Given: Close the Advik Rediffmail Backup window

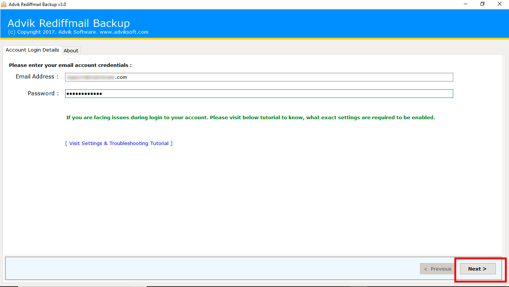Looking at the screenshot, I should pos(500,4).
